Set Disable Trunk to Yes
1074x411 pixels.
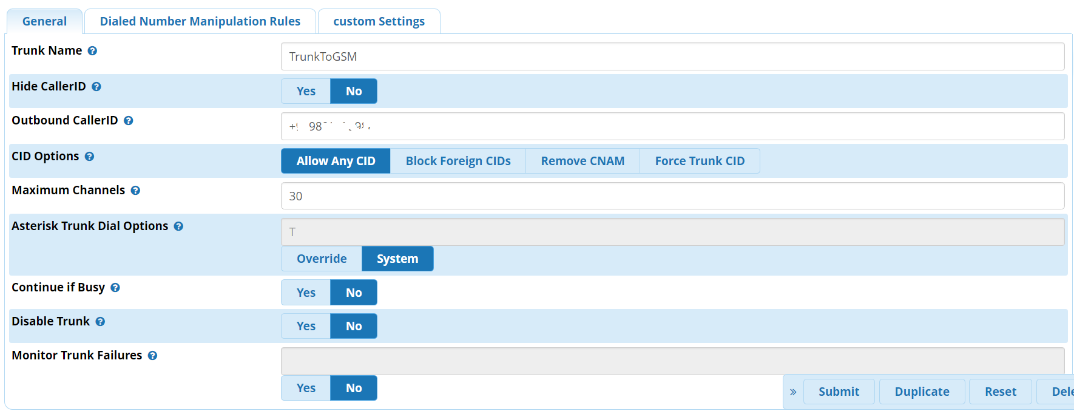coord(306,326)
